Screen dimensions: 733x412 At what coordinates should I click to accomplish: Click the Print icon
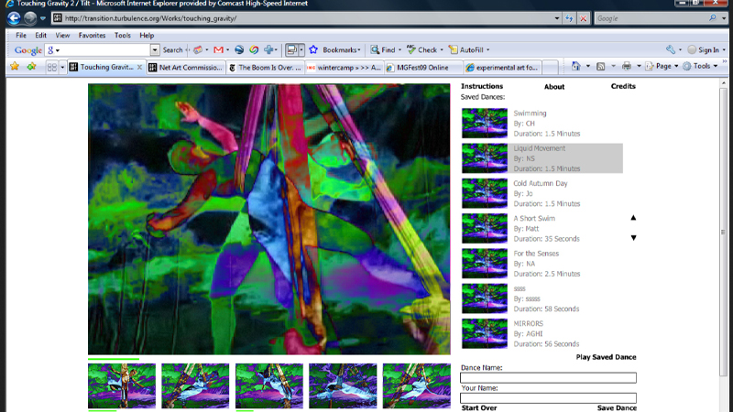point(627,66)
